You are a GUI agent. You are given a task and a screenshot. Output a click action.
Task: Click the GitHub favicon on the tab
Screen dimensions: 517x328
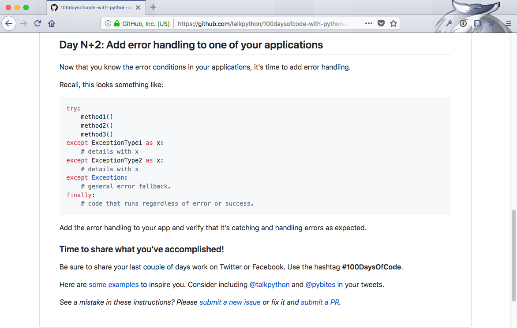(x=54, y=7)
